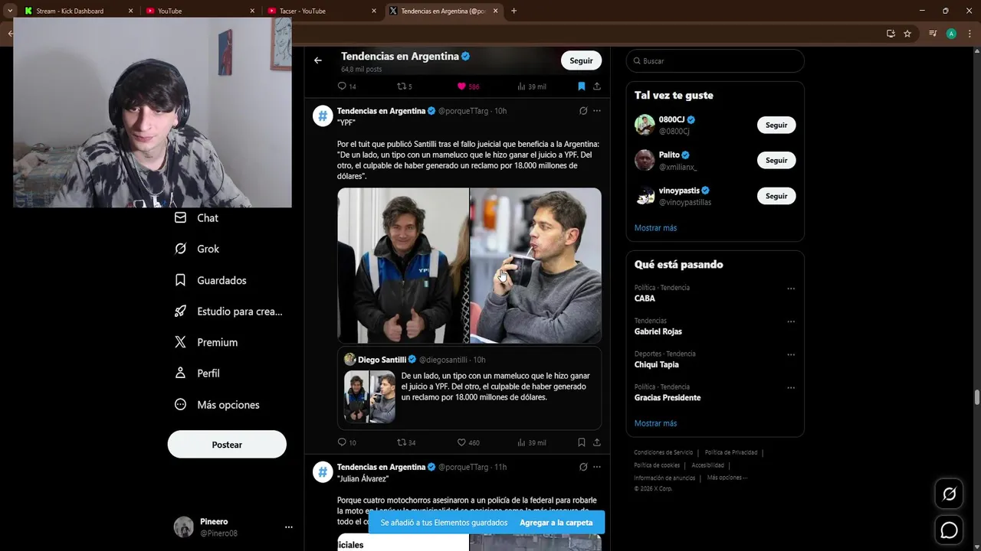This screenshot has width=981, height=551.
Task: Switch to Stream - Kick Dashboard browser tab
Action: [70, 11]
